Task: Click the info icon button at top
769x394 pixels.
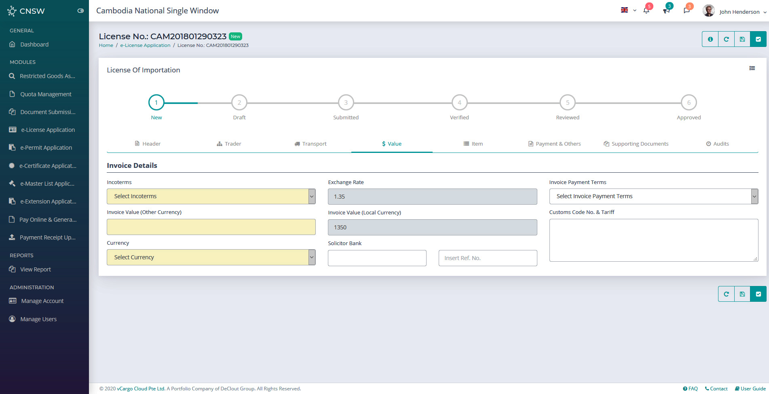Action: tap(710, 39)
